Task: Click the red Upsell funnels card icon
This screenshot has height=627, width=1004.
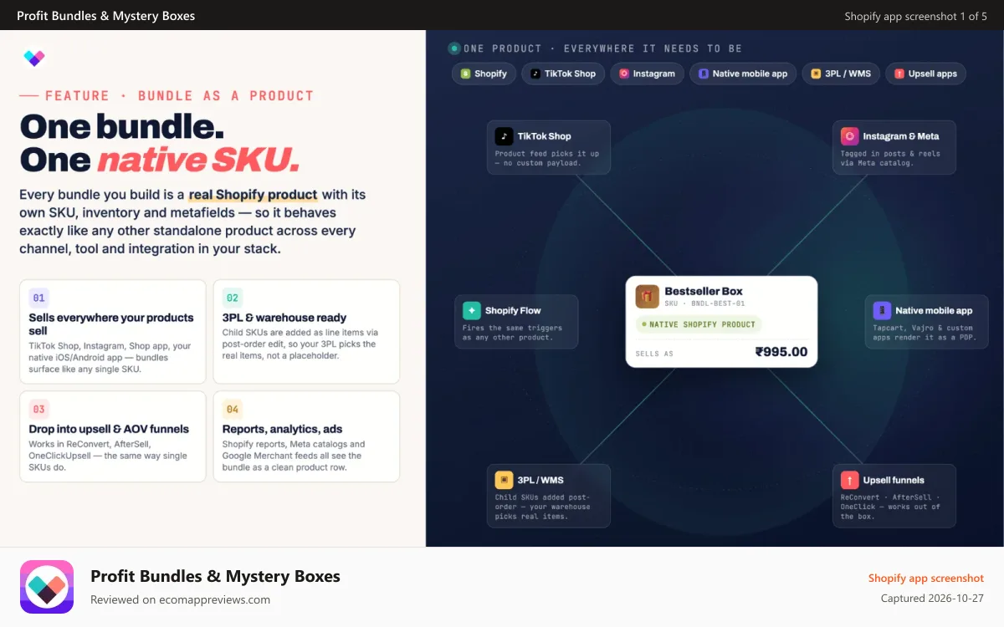Action: pyautogui.click(x=849, y=480)
